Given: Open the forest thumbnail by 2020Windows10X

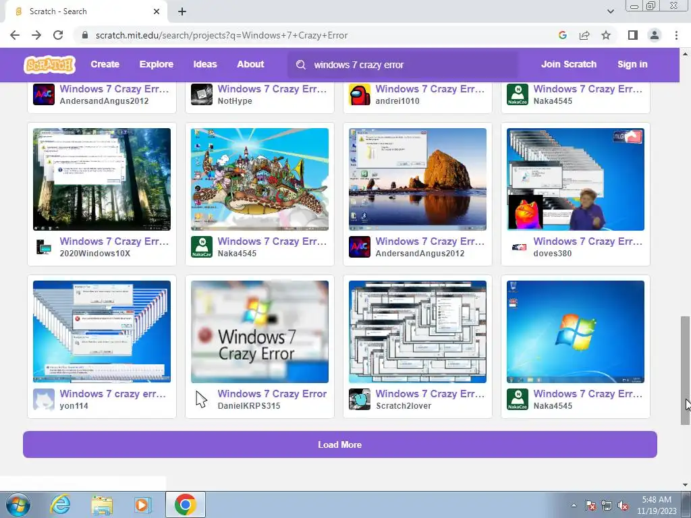Looking at the screenshot, I should [x=102, y=179].
